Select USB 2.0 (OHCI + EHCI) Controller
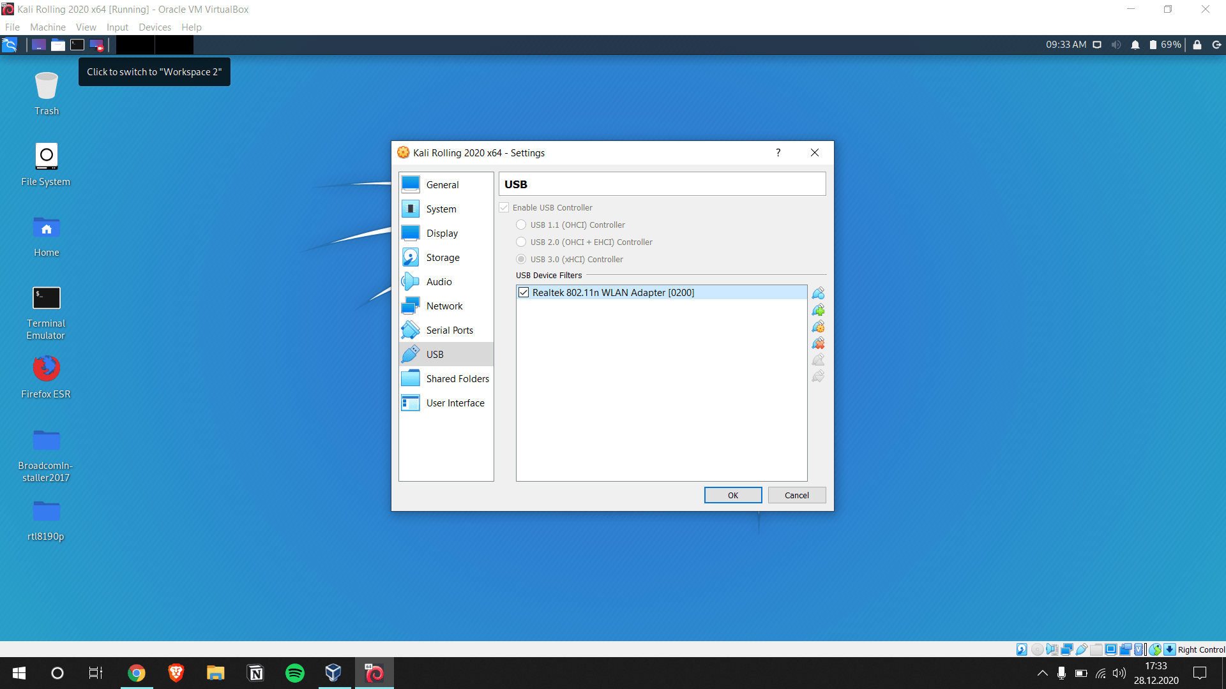This screenshot has width=1226, height=689. click(x=521, y=242)
